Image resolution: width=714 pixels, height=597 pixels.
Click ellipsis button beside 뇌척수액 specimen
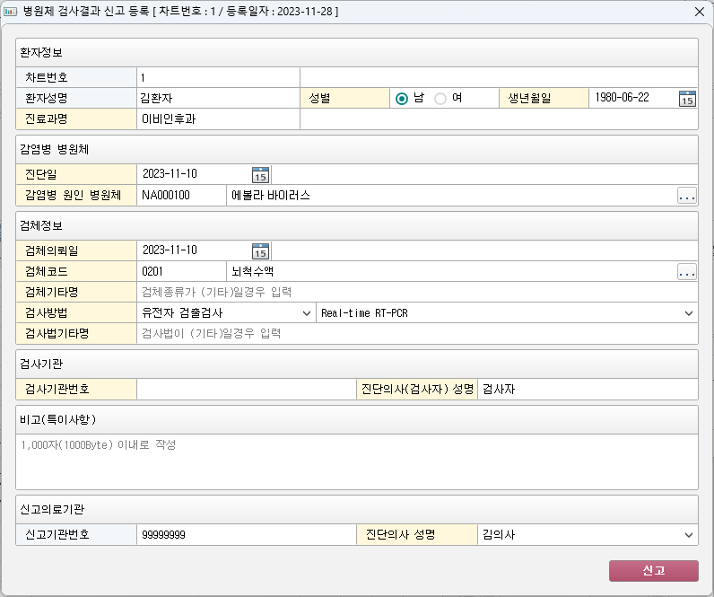[687, 271]
